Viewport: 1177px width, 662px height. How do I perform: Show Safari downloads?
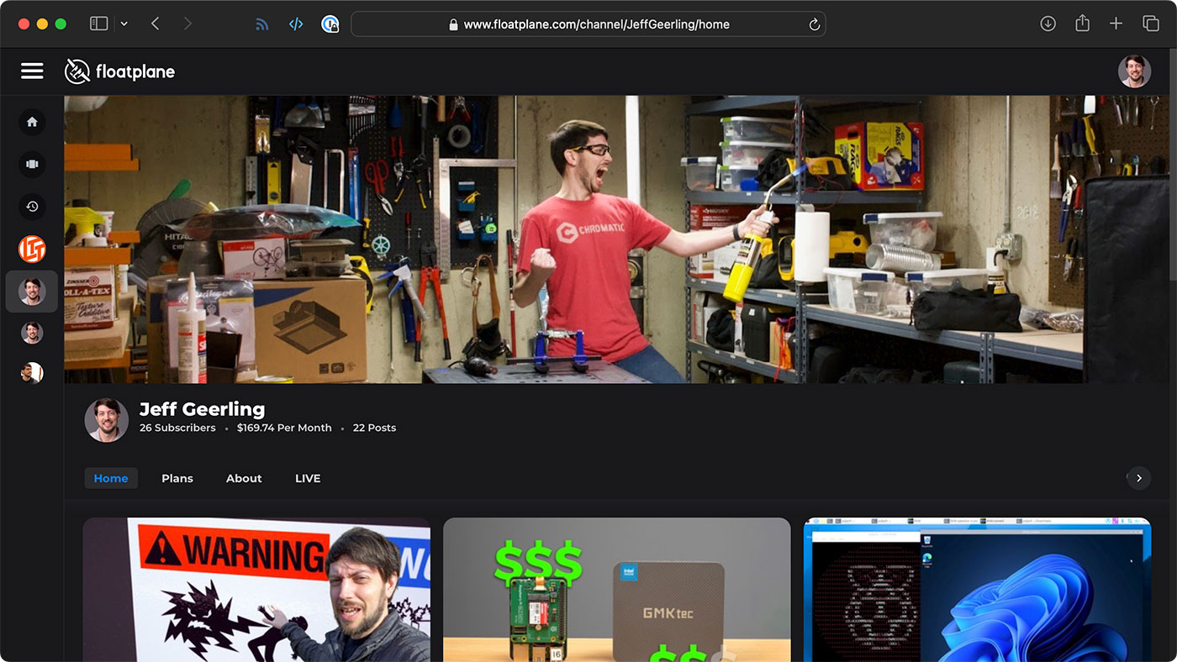point(1048,24)
